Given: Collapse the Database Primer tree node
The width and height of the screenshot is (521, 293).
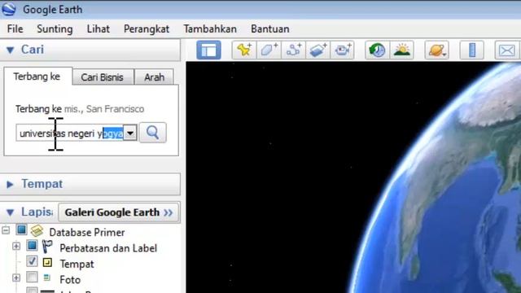Looking at the screenshot, I should point(6,230).
